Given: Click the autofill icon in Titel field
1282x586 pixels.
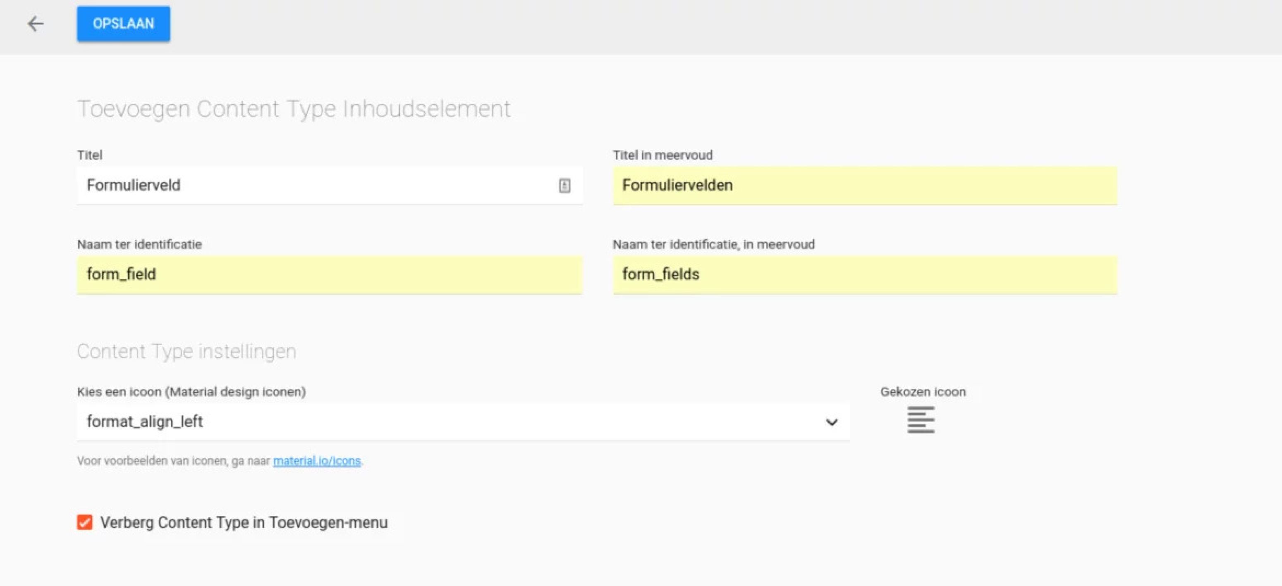Looking at the screenshot, I should click(x=564, y=186).
